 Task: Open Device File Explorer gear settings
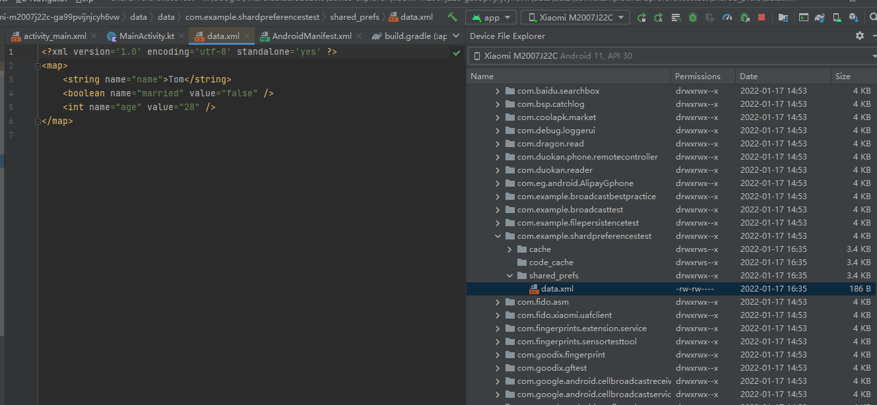(x=860, y=36)
